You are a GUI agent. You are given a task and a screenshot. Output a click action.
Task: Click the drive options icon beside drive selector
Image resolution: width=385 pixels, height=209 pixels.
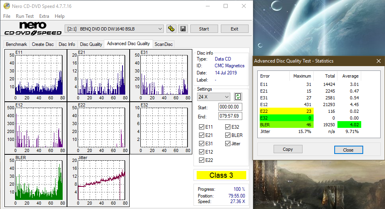pos(171,28)
